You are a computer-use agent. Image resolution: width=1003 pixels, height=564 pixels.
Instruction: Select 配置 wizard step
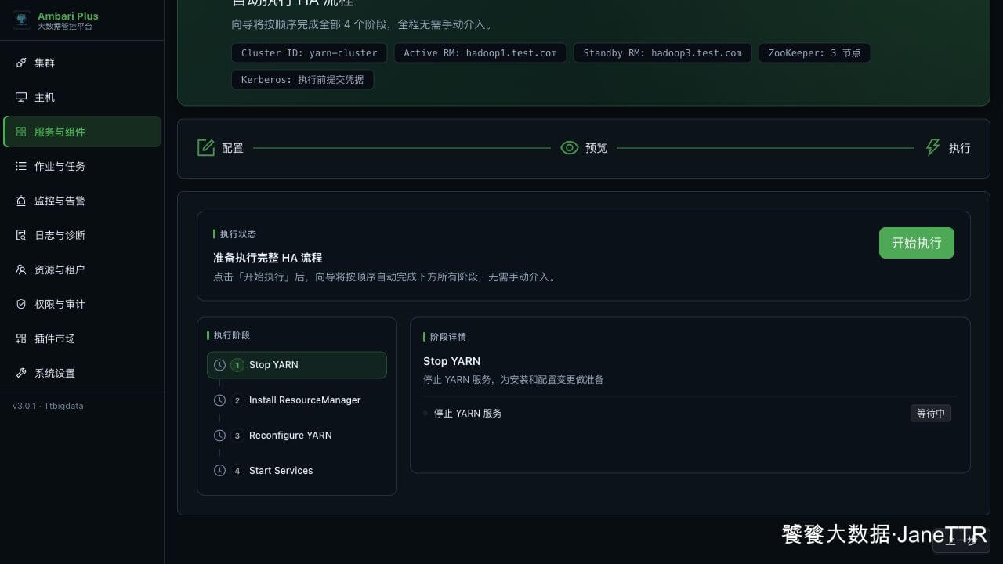coord(220,148)
